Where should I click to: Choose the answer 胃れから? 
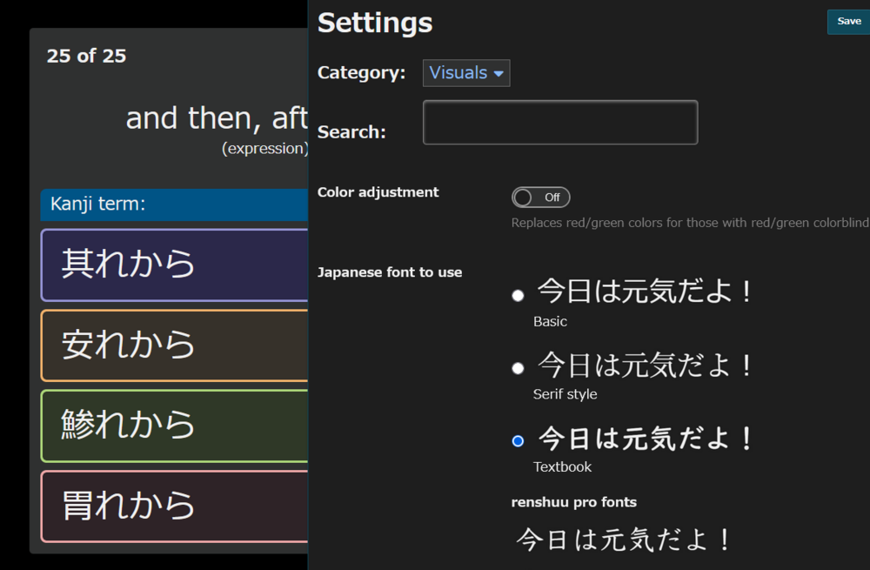point(174,506)
